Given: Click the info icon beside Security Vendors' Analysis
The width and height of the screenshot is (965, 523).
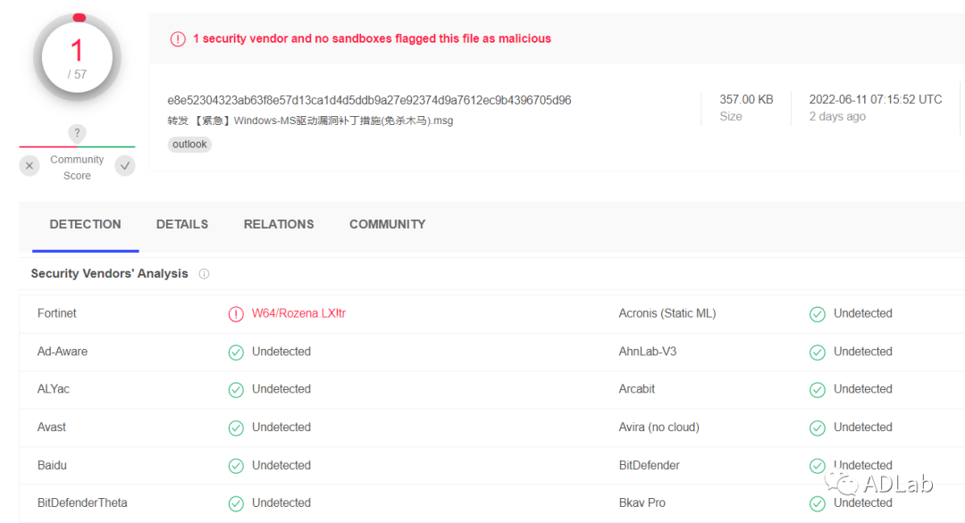Looking at the screenshot, I should (204, 274).
